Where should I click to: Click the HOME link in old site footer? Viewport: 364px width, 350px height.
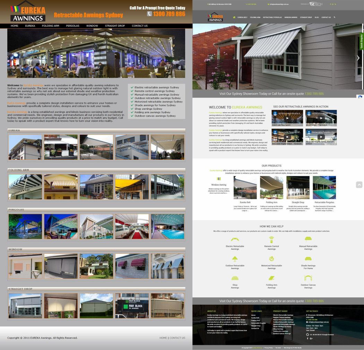click(163, 338)
